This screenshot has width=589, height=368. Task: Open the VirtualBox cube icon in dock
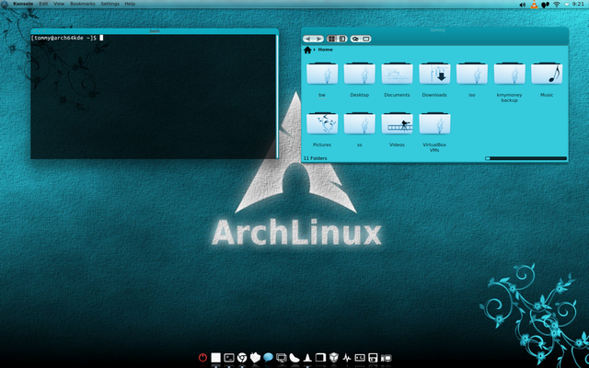333,358
